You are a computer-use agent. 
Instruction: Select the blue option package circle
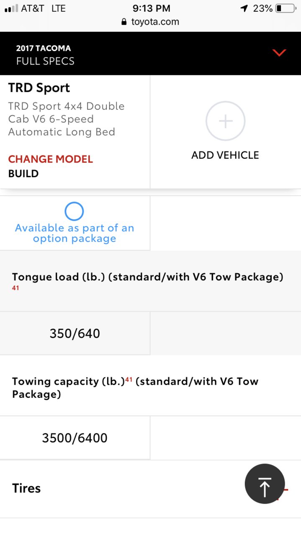[74, 212]
